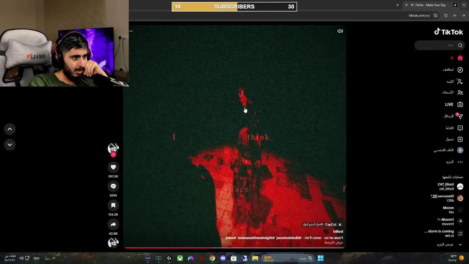The height and width of the screenshot is (264, 469).
Task: Open the #jasontoddedit hashtag
Action: click(x=289, y=238)
